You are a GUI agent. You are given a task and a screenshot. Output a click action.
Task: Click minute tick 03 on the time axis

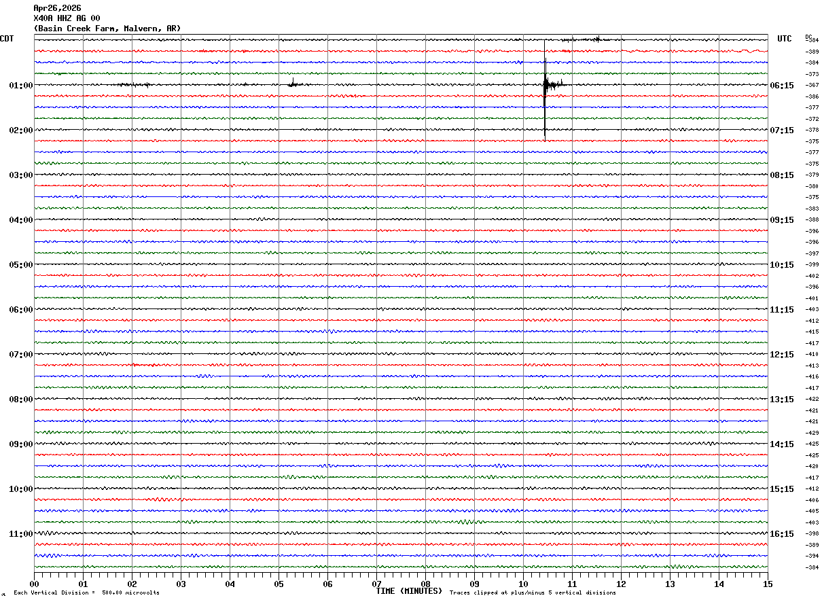click(181, 583)
